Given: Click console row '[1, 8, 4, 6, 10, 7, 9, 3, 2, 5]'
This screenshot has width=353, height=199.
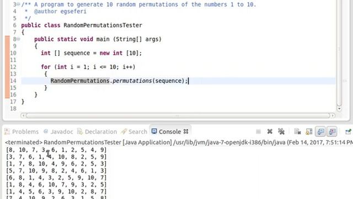Looking at the screenshot, I should point(56,185).
